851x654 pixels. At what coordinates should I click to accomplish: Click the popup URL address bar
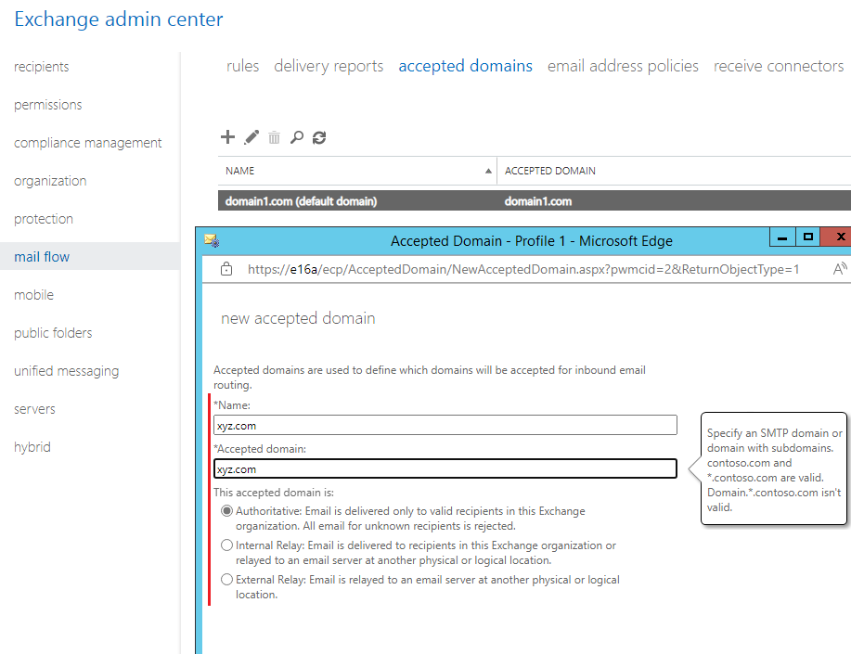click(523, 269)
